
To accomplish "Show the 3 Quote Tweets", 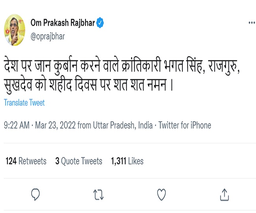I will [79, 161].
